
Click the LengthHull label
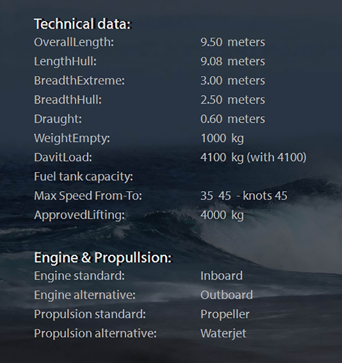pos(65,61)
